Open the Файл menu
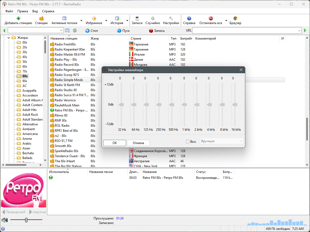This screenshot has width=310, height=232. click(9, 11)
